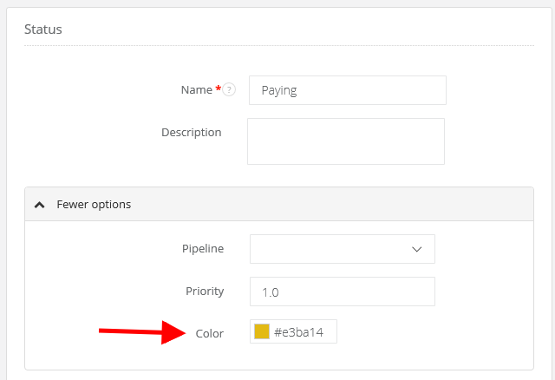Click the Pipeline label text

[x=201, y=249]
